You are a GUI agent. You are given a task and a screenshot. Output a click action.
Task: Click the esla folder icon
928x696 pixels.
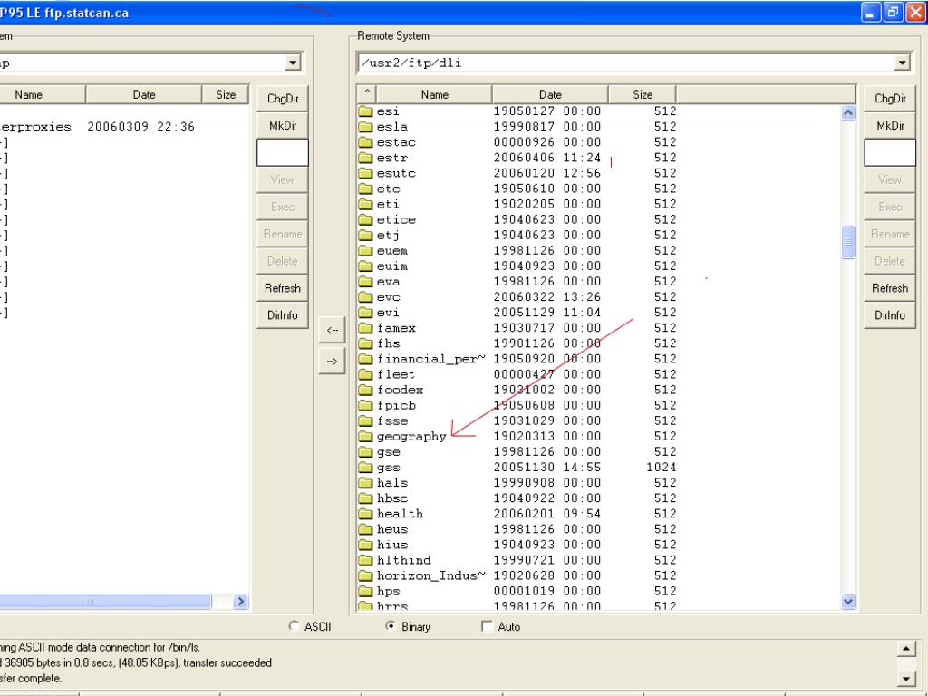pyautogui.click(x=365, y=127)
